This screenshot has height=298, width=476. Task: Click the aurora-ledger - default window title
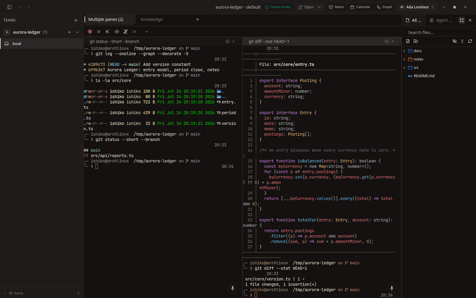238,7
